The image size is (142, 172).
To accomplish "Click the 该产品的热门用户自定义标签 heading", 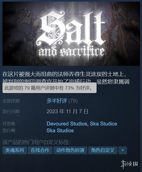I will click(37, 142).
